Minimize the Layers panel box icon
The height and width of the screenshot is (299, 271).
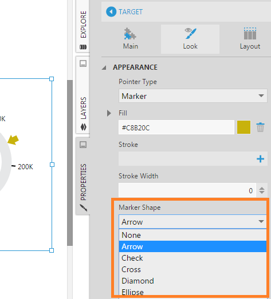point(83,63)
